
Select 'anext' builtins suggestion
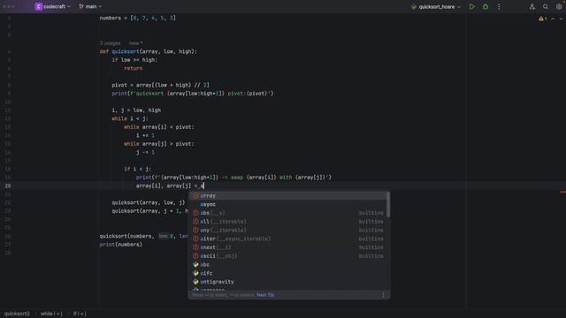point(287,247)
